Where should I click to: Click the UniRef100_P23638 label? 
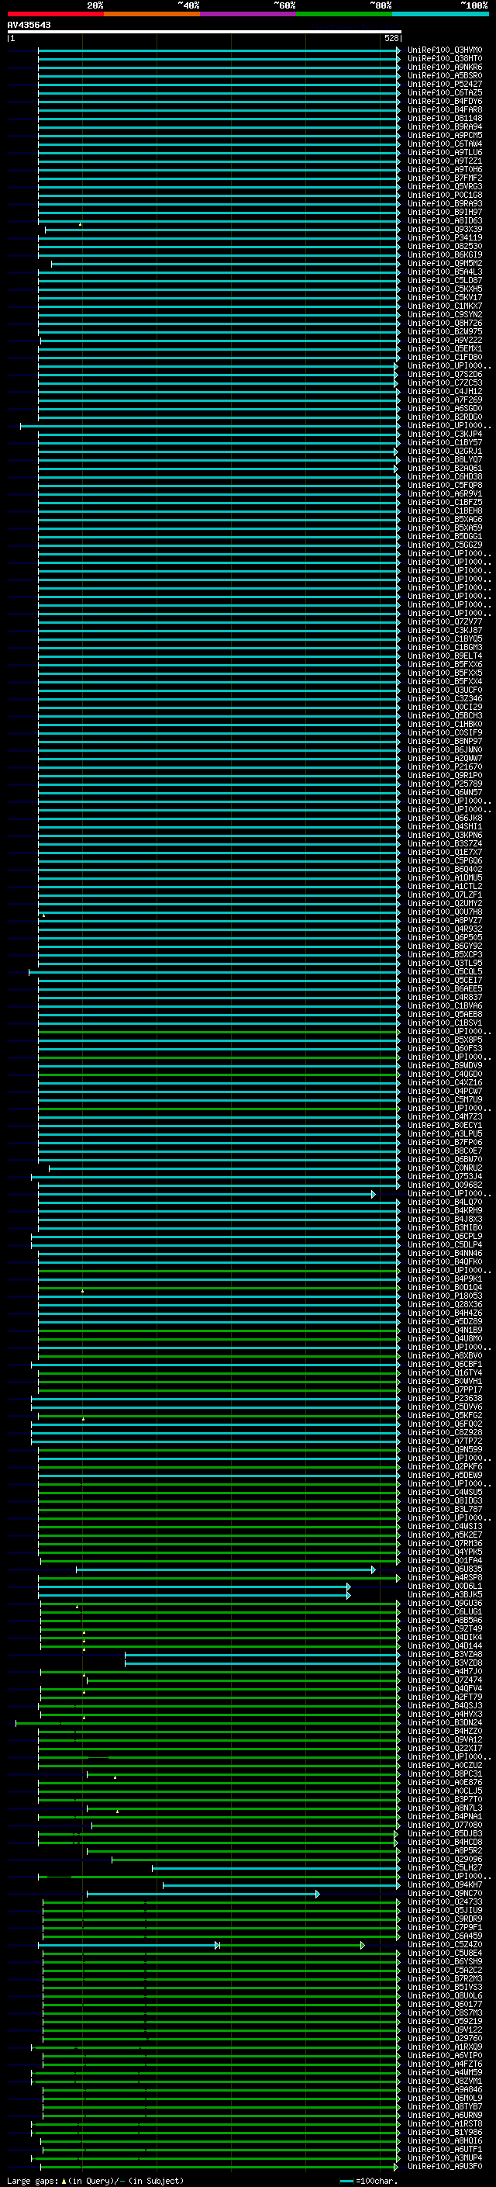tap(445, 1398)
